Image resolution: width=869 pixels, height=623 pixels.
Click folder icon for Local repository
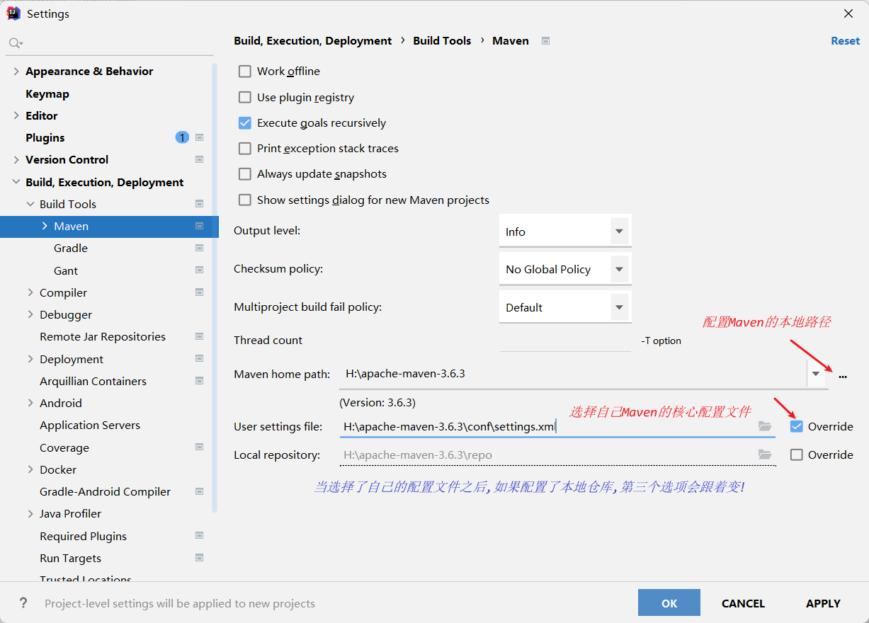[765, 455]
